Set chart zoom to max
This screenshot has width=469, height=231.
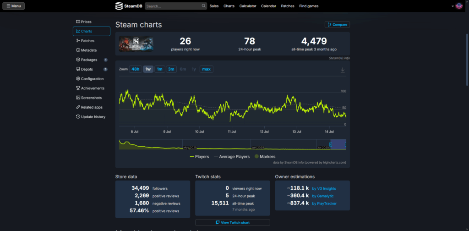[207, 69]
